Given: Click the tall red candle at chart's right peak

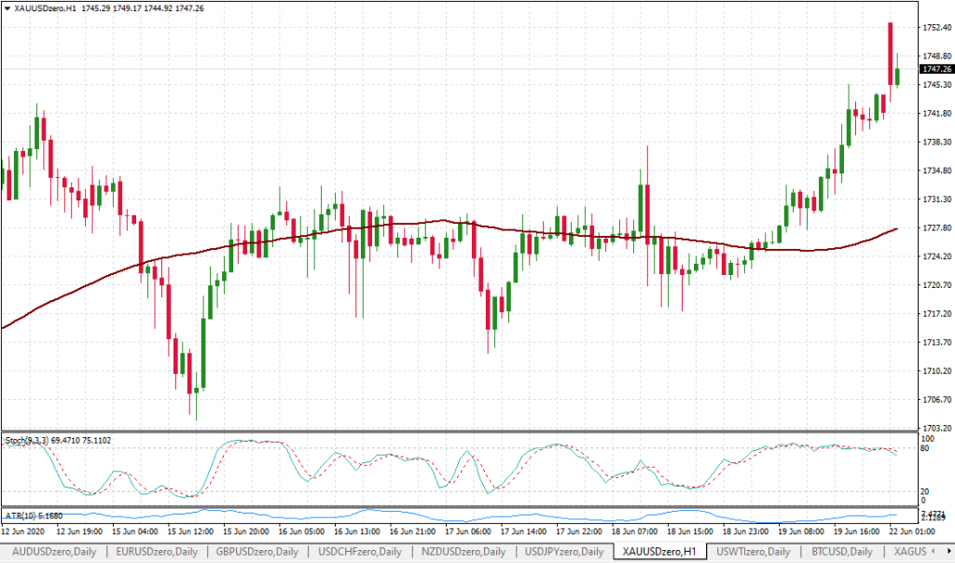Looking at the screenshot, I should coord(891,54).
